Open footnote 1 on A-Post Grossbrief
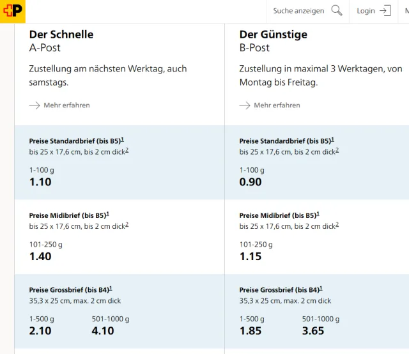 coord(111,288)
